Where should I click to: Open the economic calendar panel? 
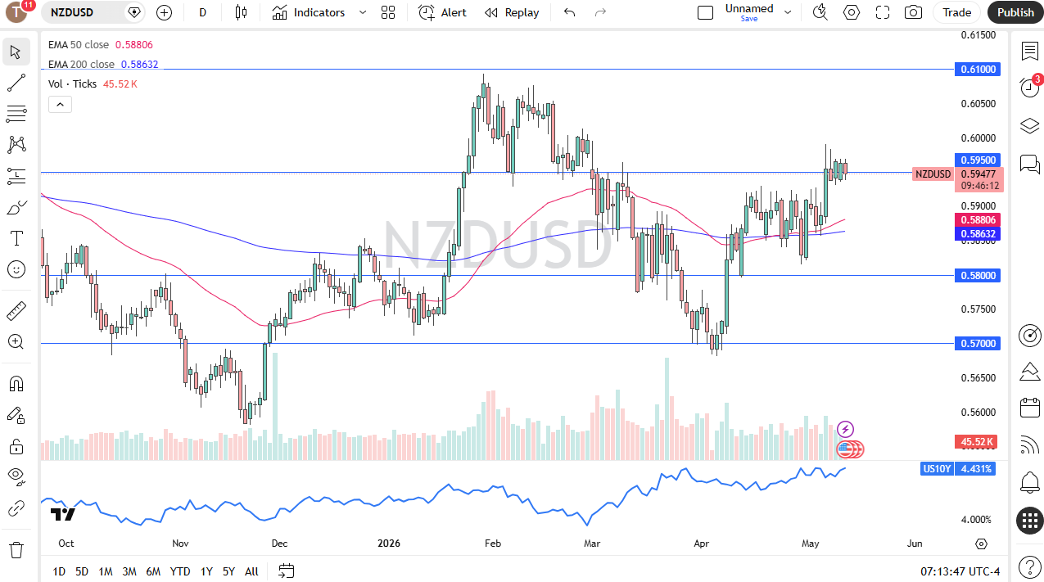point(1029,408)
